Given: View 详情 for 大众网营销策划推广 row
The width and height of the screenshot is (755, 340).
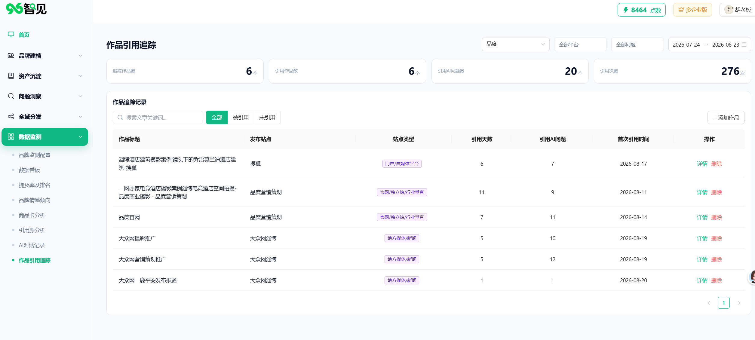Looking at the screenshot, I should point(702,259).
